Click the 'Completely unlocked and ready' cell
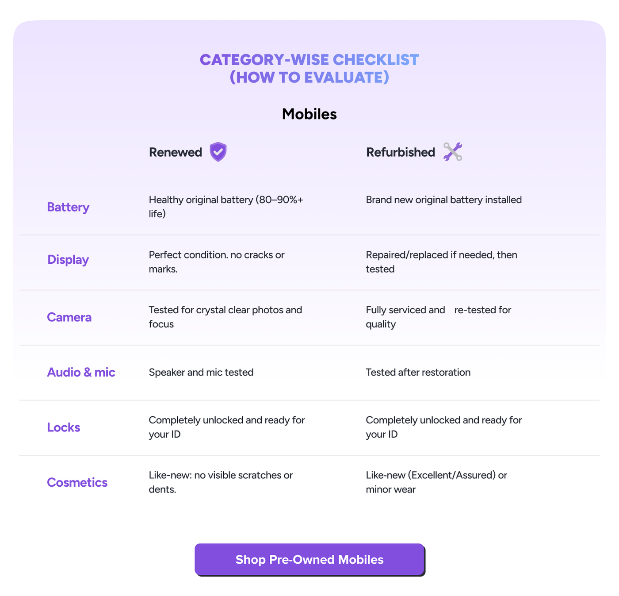Screen dimensions: 619x596 226,427
